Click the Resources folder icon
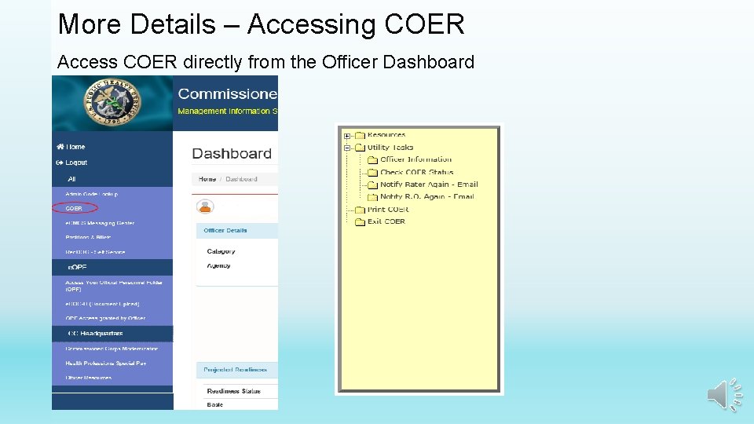 pos(361,135)
